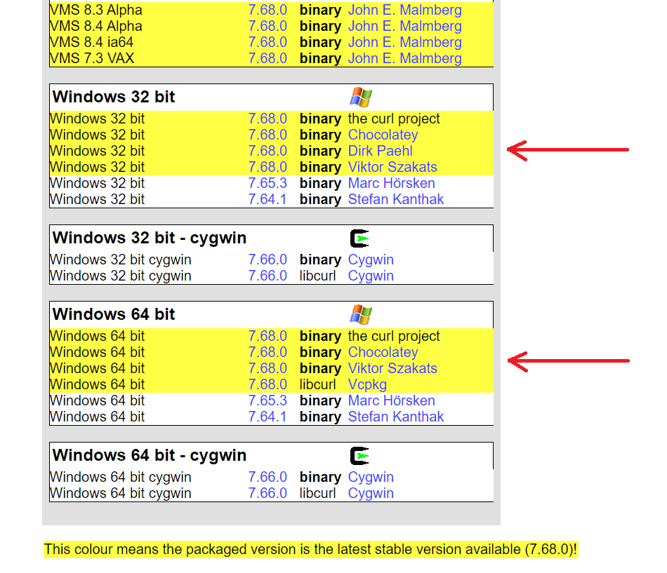Image resolution: width=667 pixels, height=573 pixels.
Task: Click 'the curl project' text in Windows 32 bit row
Action: [x=393, y=119]
